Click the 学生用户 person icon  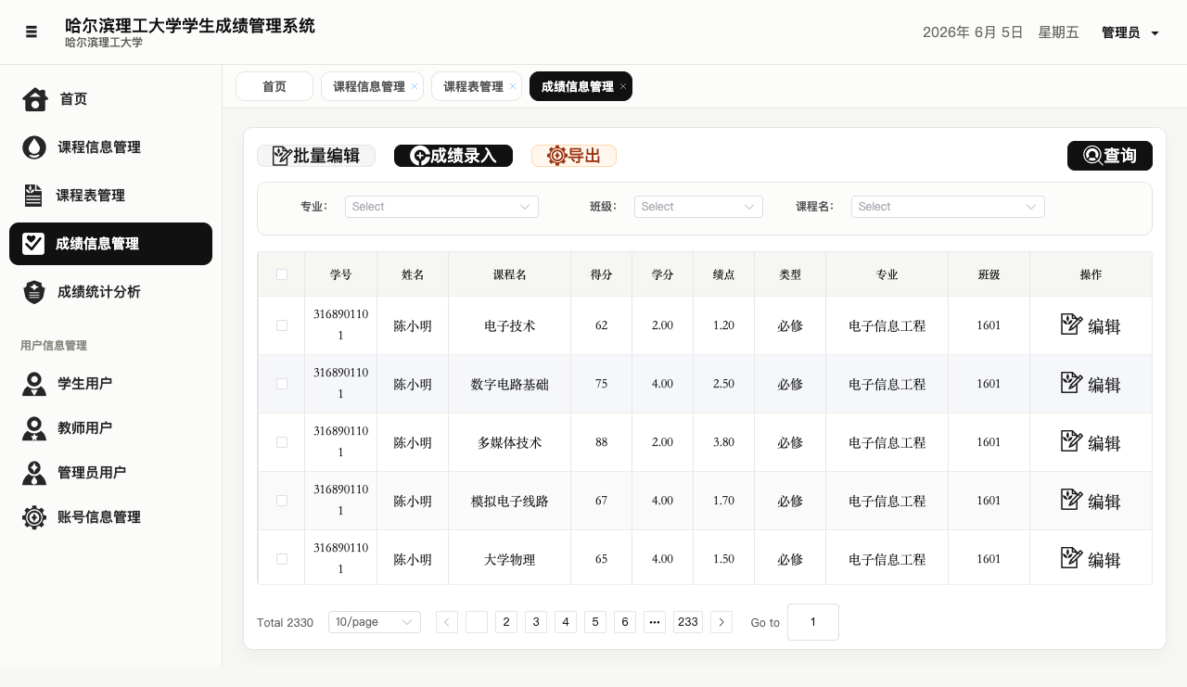(x=34, y=384)
